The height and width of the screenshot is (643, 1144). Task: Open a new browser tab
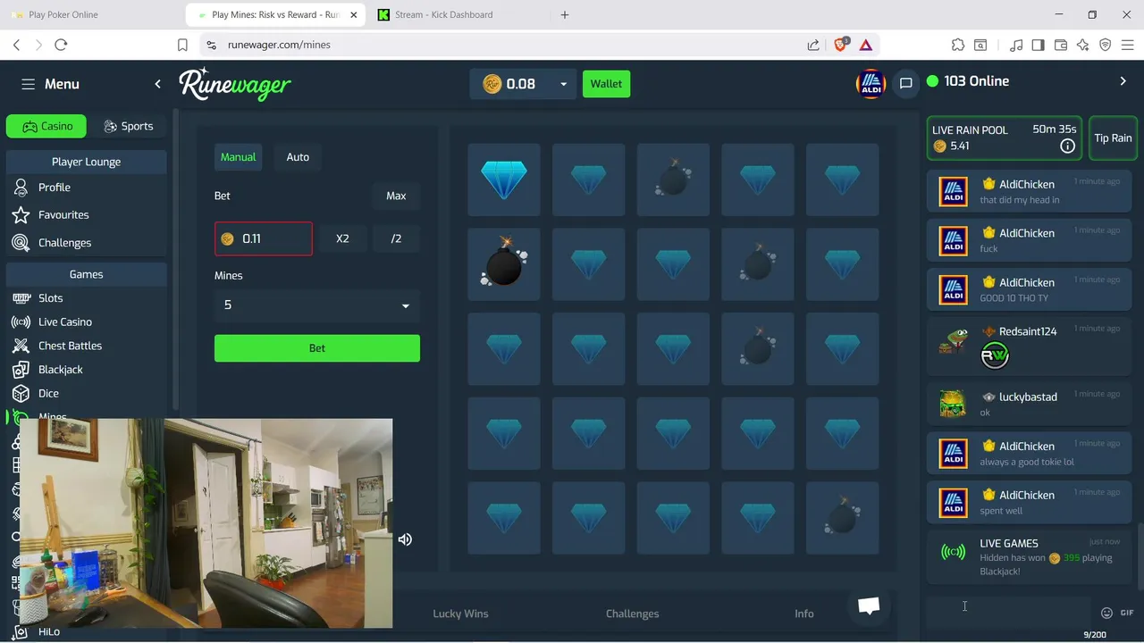565,15
